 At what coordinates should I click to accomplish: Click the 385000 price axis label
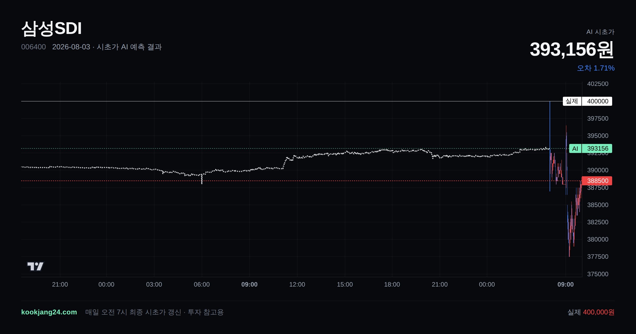click(598, 205)
